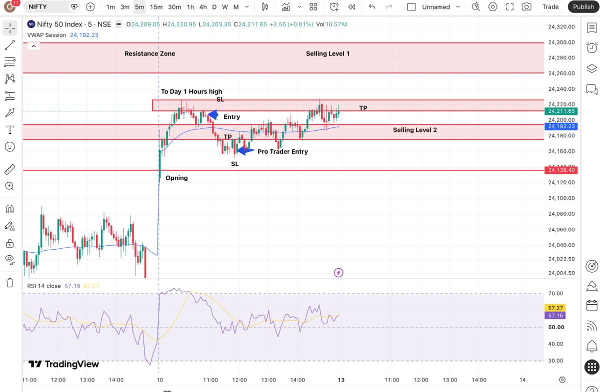Select the arrow brush annotation tool
The height and width of the screenshot is (392, 600).
tap(10, 113)
